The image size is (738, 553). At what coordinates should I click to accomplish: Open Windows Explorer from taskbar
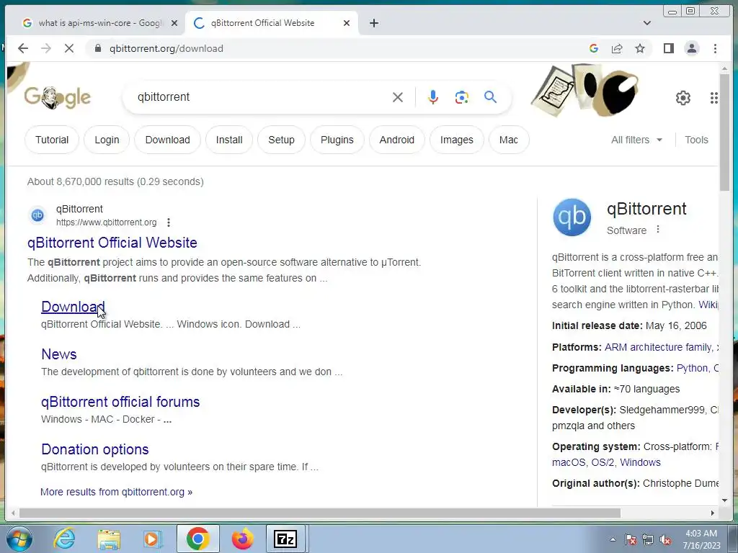[x=109, y=539]
